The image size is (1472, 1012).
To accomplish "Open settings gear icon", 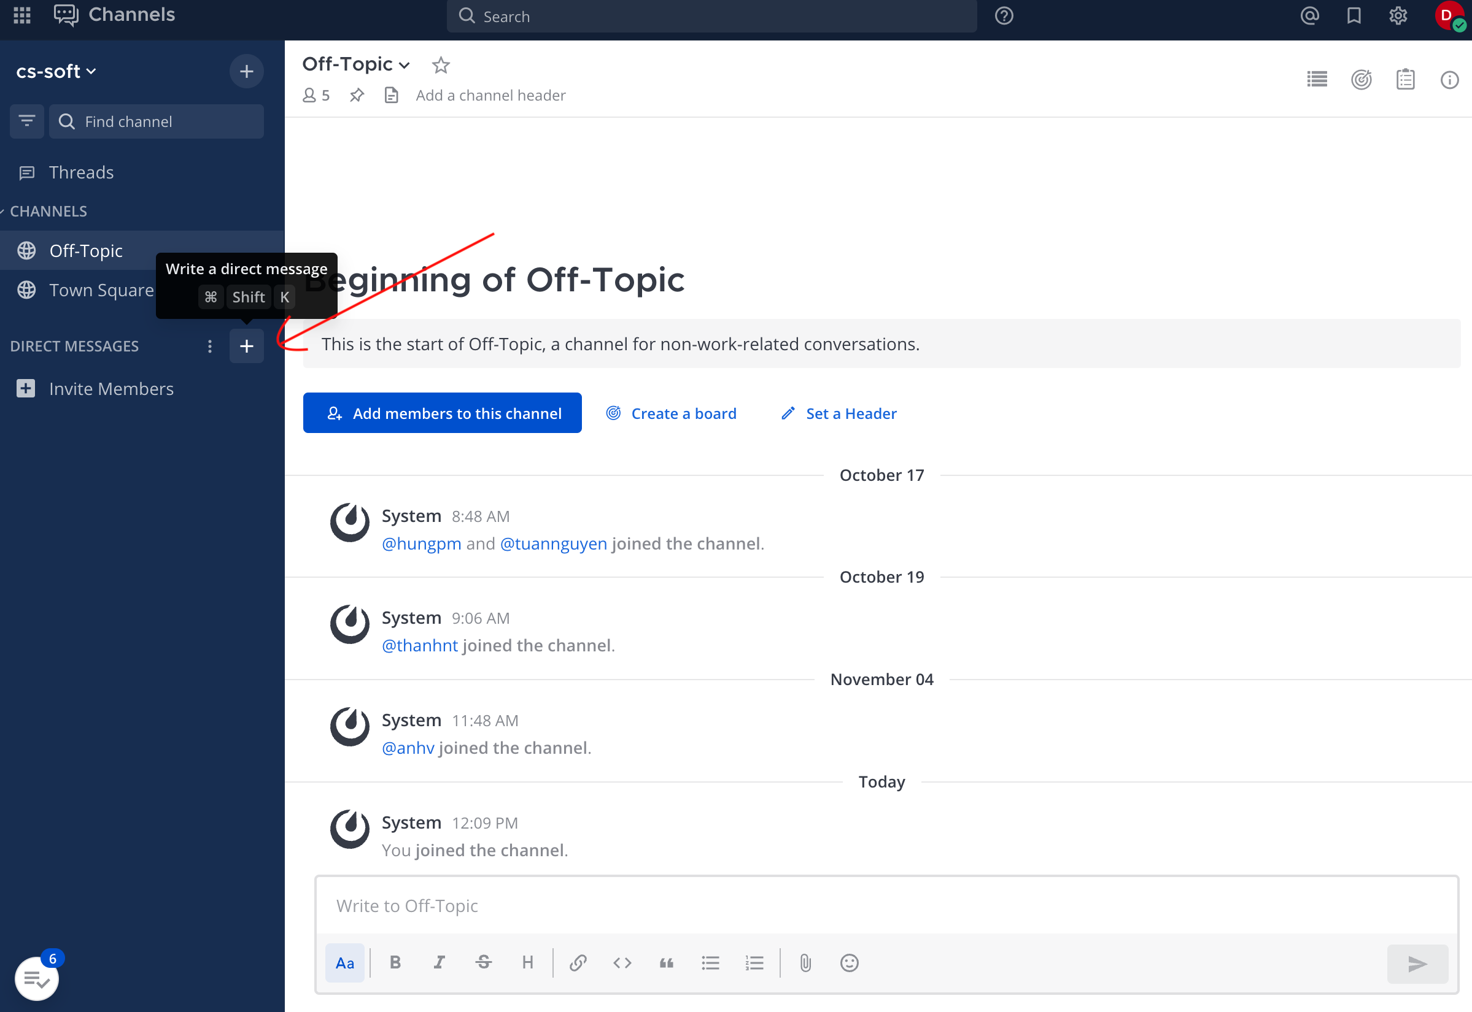I will click(1398, 15).
